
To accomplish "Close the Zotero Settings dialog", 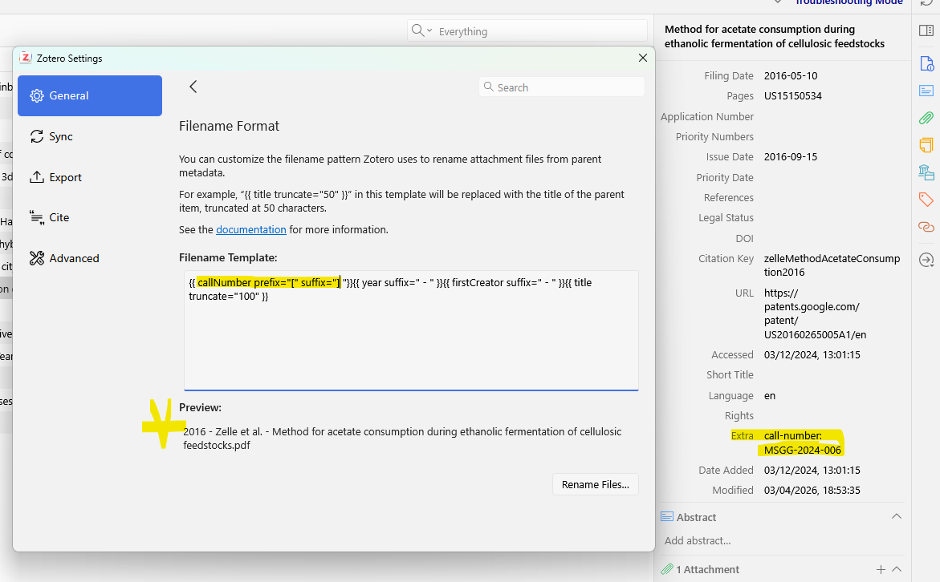I will pyautogui.click(x=643, y=58).
